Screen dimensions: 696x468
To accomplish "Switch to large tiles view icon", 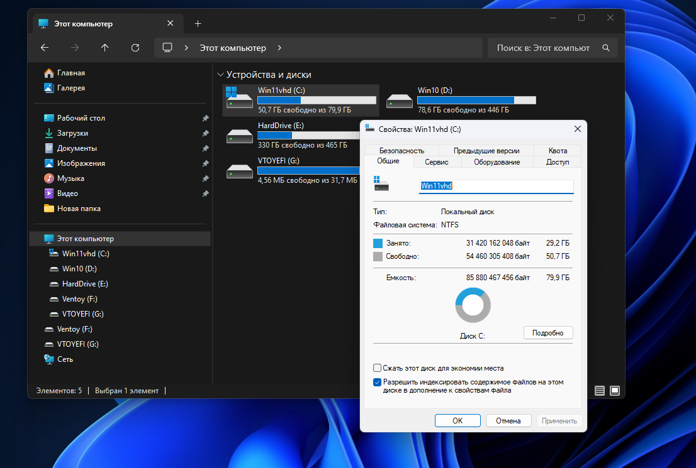I will [x=615, y=391].
